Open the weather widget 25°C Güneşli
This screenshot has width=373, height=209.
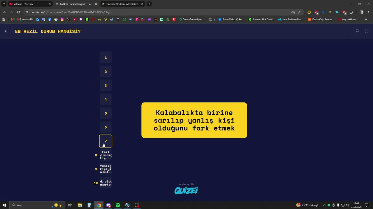(x=307, y=205)
